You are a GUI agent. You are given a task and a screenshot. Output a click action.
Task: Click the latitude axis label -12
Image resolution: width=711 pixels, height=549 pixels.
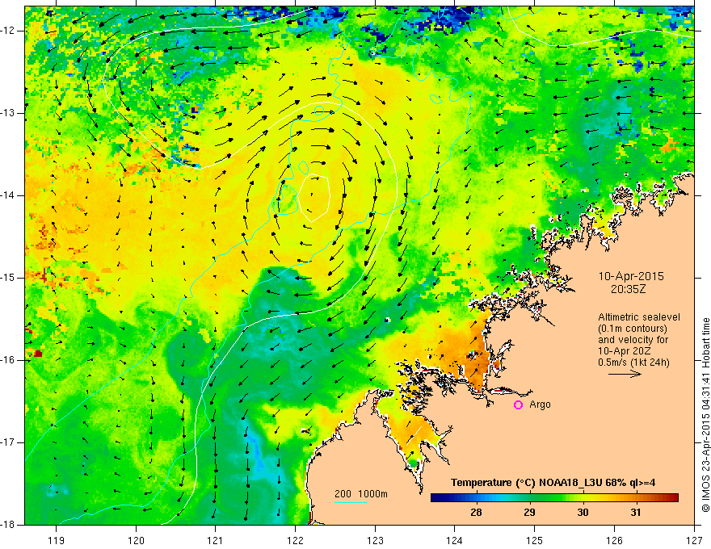9,31
